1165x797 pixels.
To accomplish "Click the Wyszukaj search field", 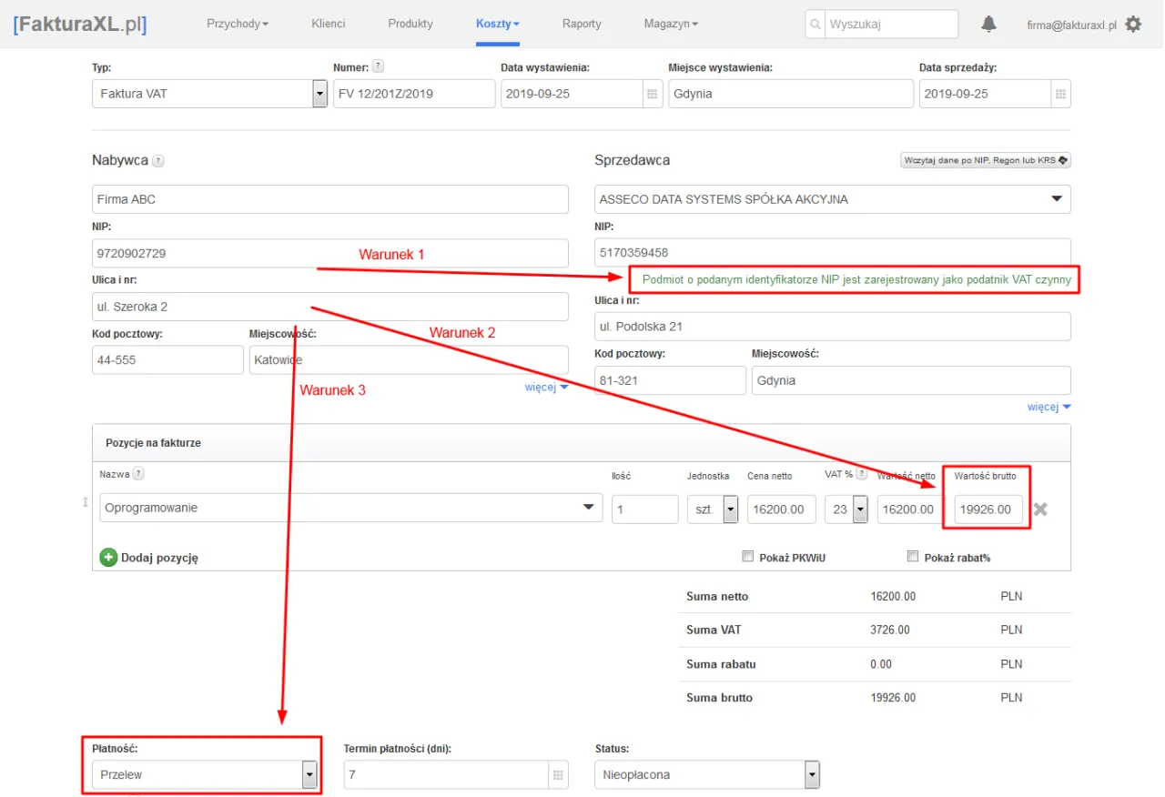I will pos(890,25).
